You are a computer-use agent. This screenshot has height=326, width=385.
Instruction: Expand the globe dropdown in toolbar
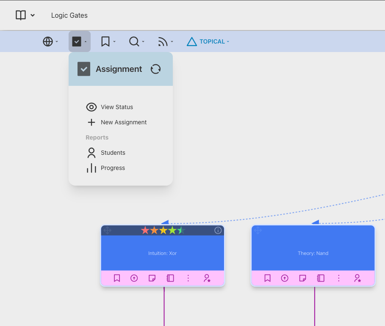pos(50,41)
